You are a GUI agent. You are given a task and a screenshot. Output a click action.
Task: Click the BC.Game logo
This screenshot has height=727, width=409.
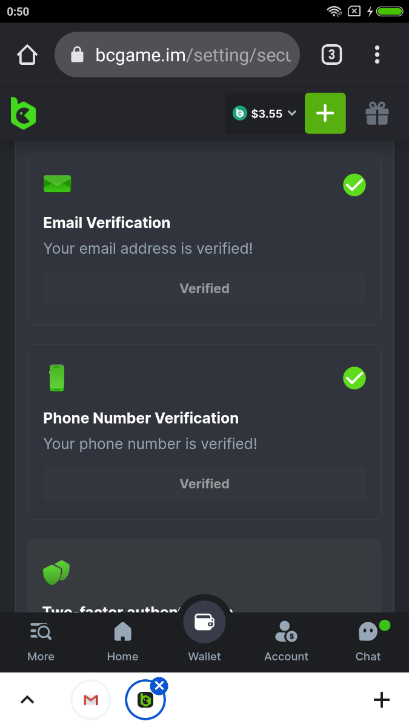24,113
